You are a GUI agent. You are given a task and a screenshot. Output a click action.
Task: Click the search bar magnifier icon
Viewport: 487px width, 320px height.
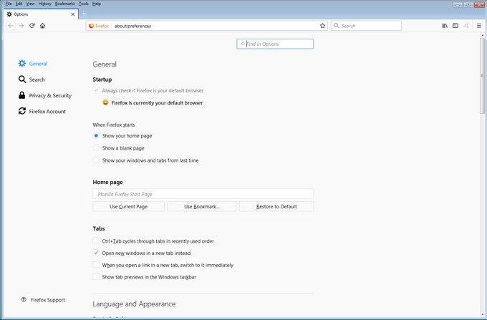tap(337, 26)
